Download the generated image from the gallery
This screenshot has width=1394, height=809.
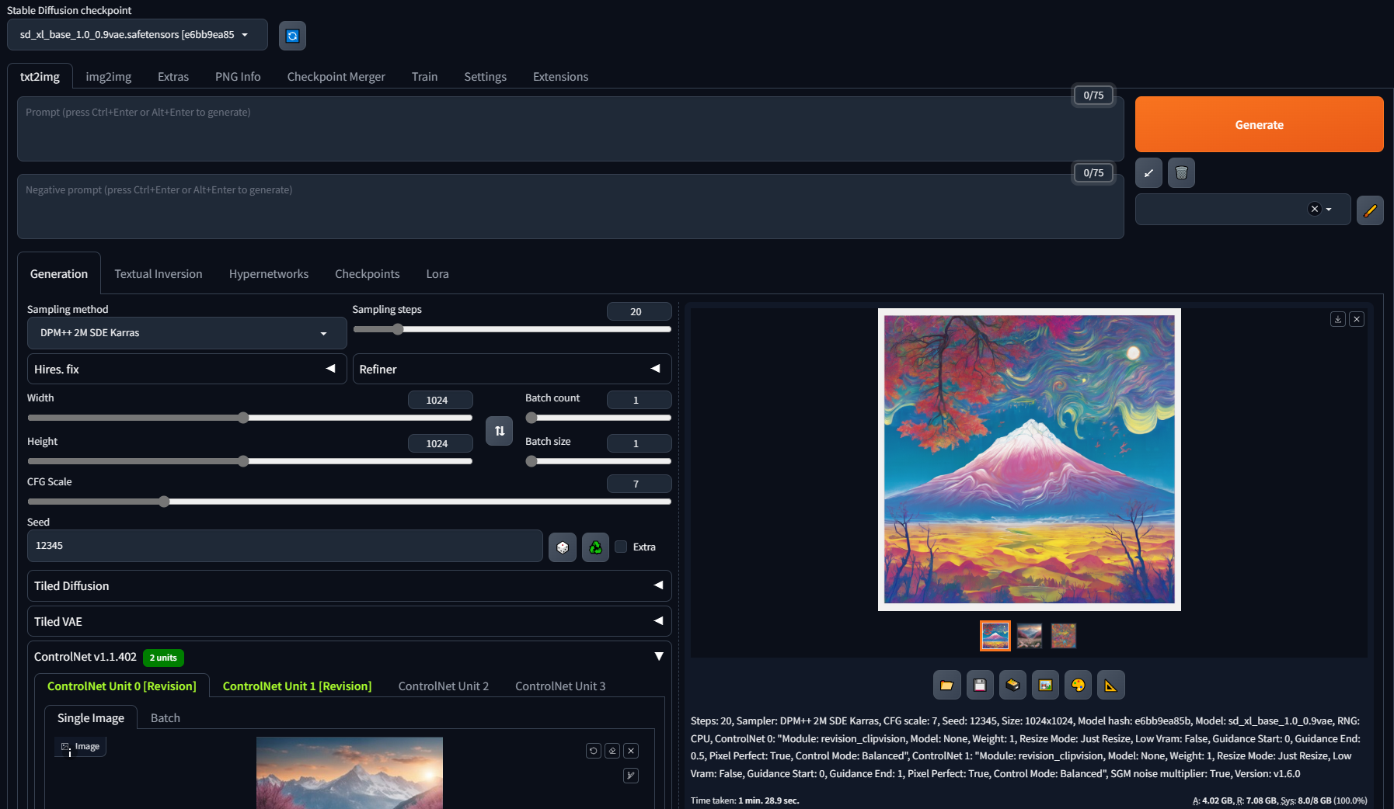[x=1337, y=319]
